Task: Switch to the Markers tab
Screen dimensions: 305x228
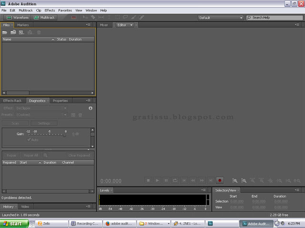Action: (x=23, y=25)
